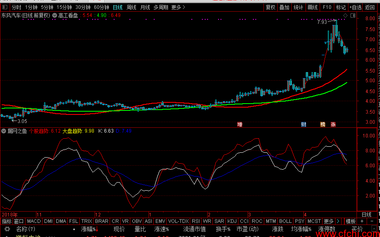Viewport: 380px width, 237px height.
Task: Select the CCI indicator
Action: [244, 221]
